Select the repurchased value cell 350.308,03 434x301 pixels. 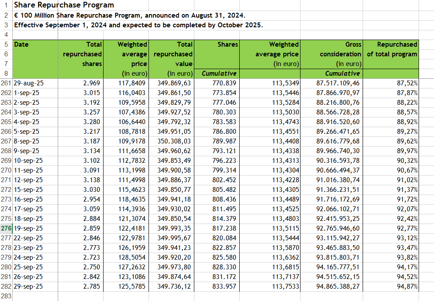(174, 141)
